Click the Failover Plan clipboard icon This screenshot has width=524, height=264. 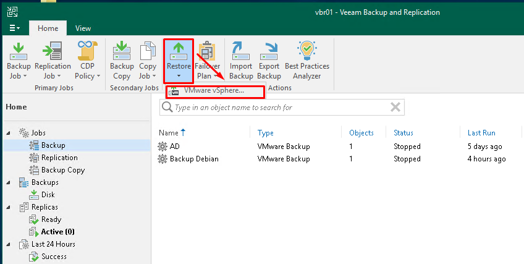point(207,51)
